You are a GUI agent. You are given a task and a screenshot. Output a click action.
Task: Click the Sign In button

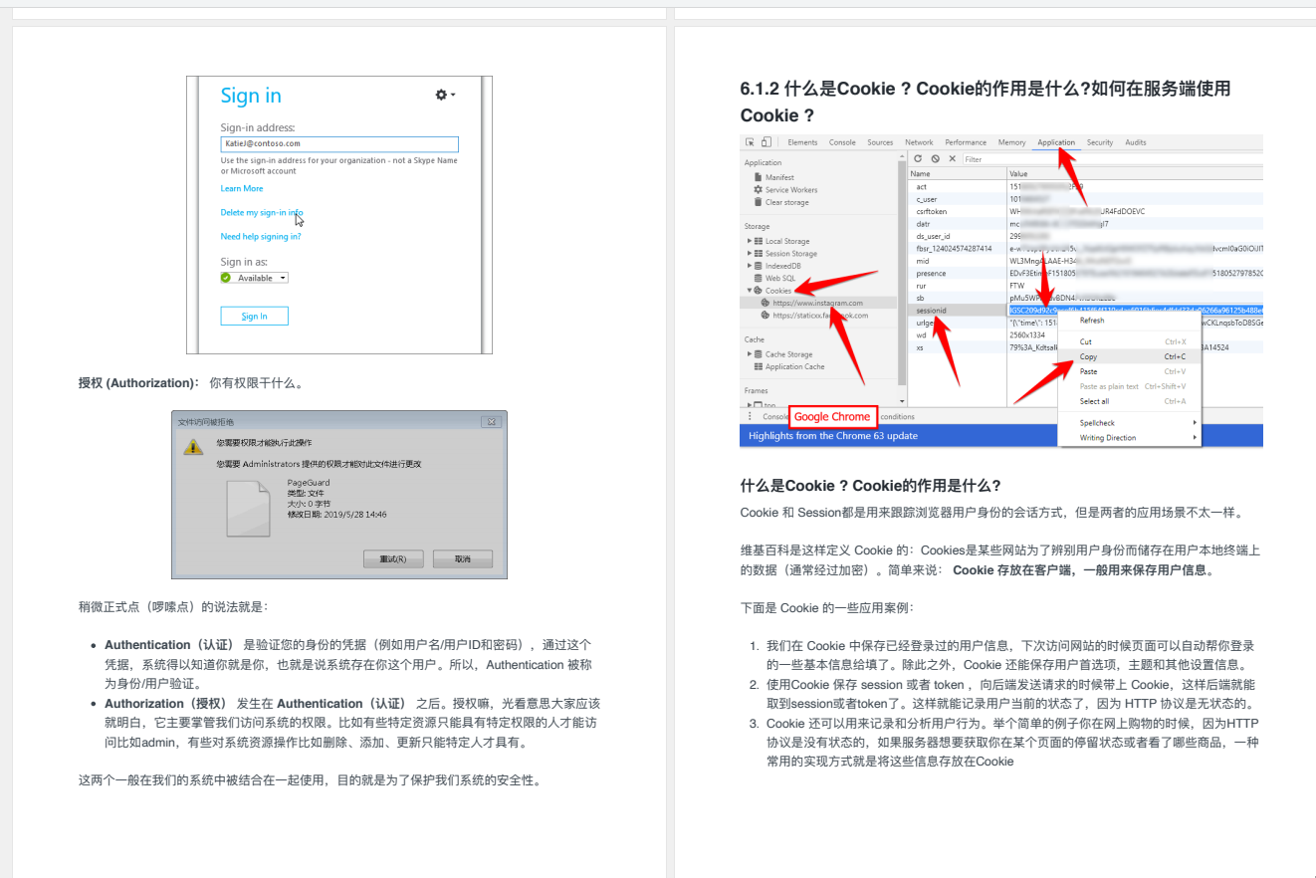254,317
